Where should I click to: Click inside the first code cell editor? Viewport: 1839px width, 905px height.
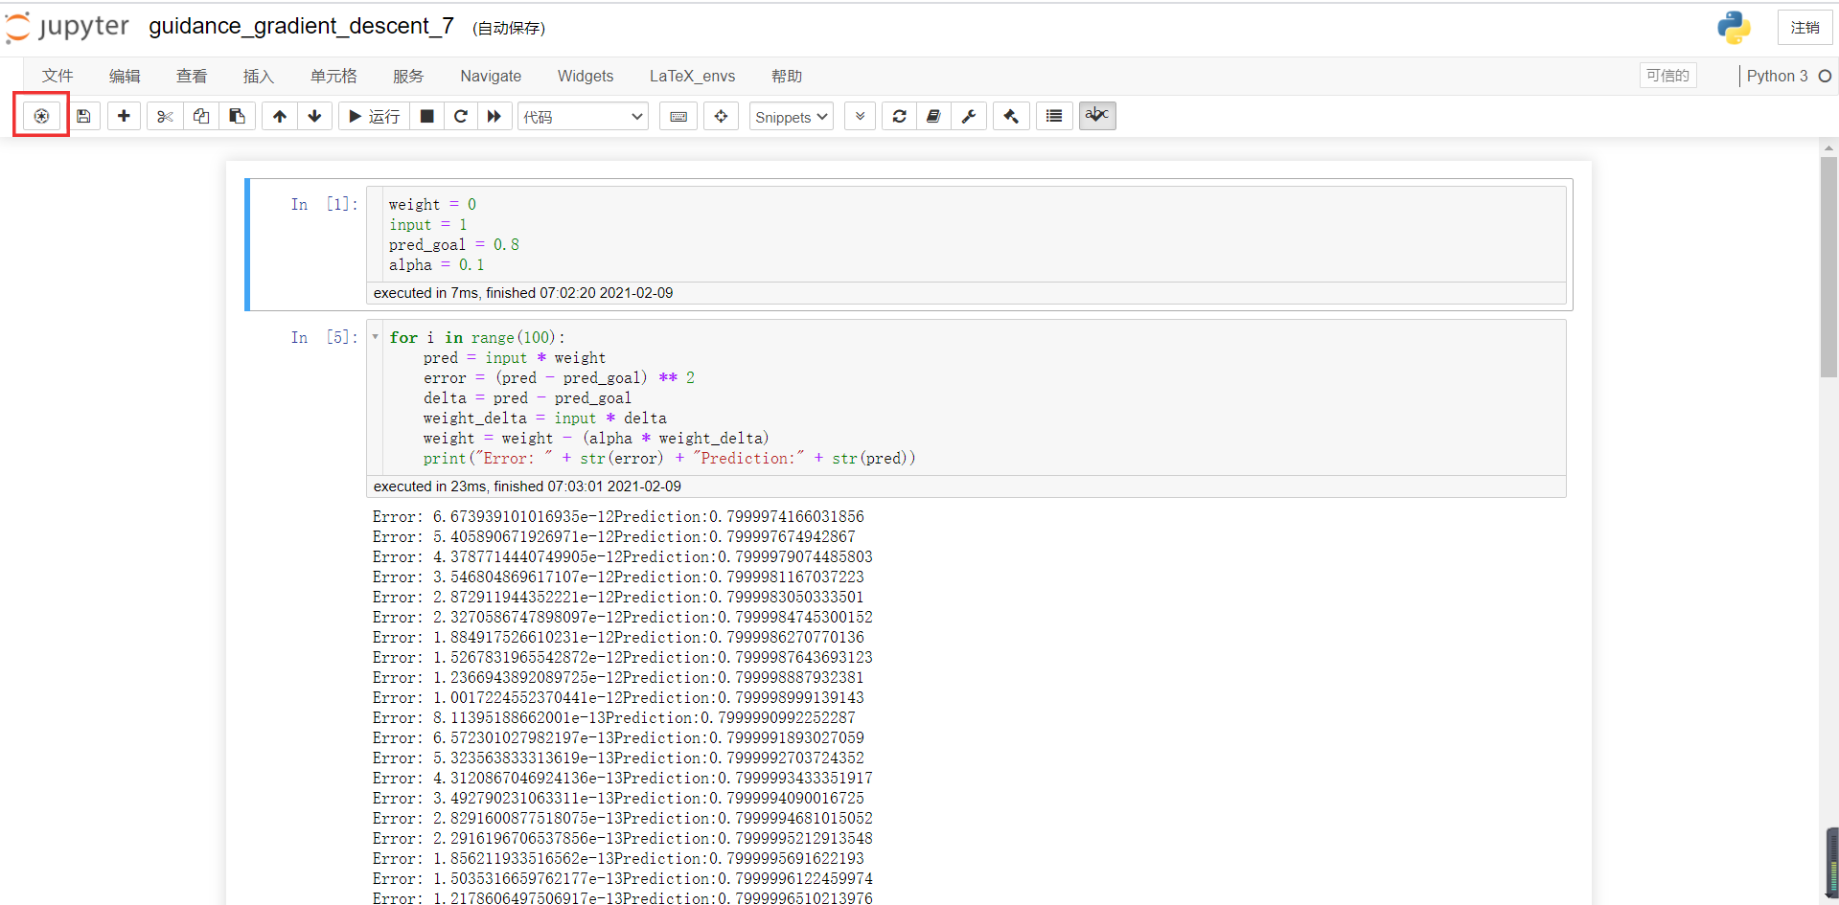(x=974, y=235)
